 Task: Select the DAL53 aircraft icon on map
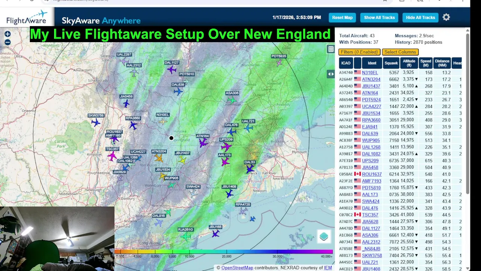(x=250, y=169)
